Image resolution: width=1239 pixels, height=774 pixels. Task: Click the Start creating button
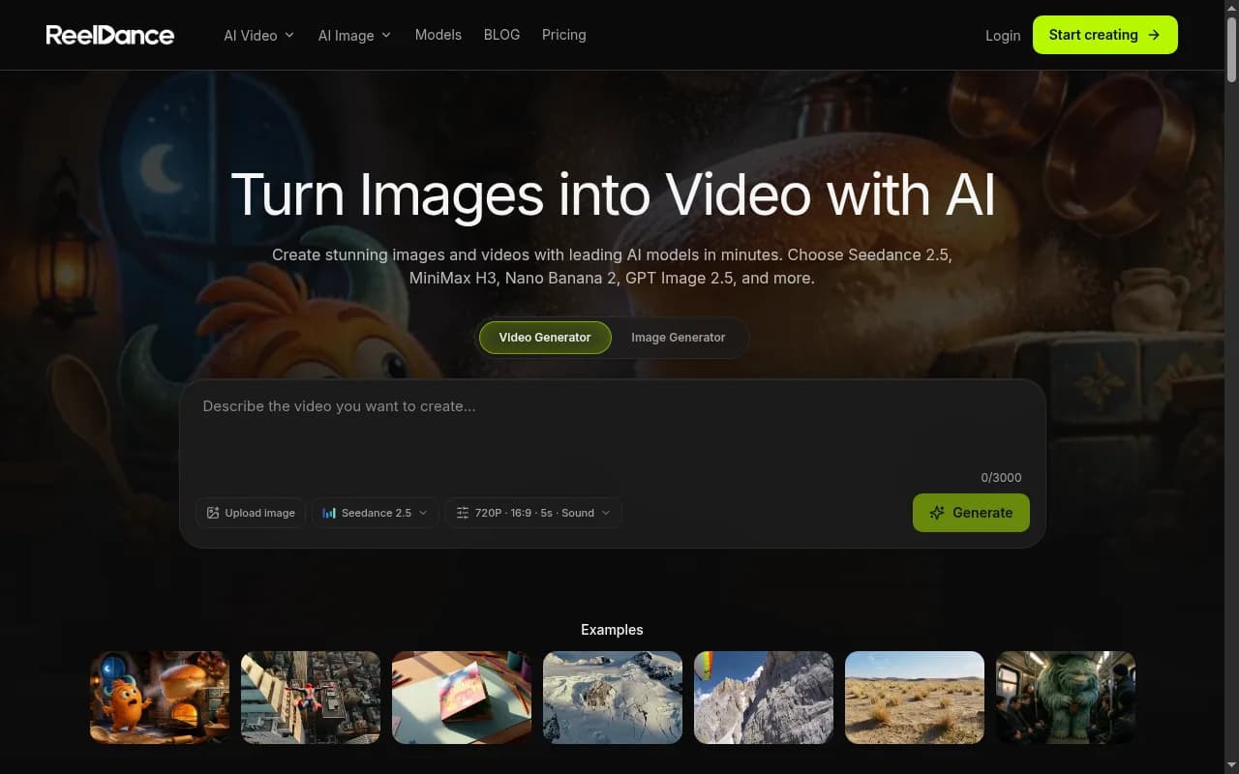pos(1105,35)
